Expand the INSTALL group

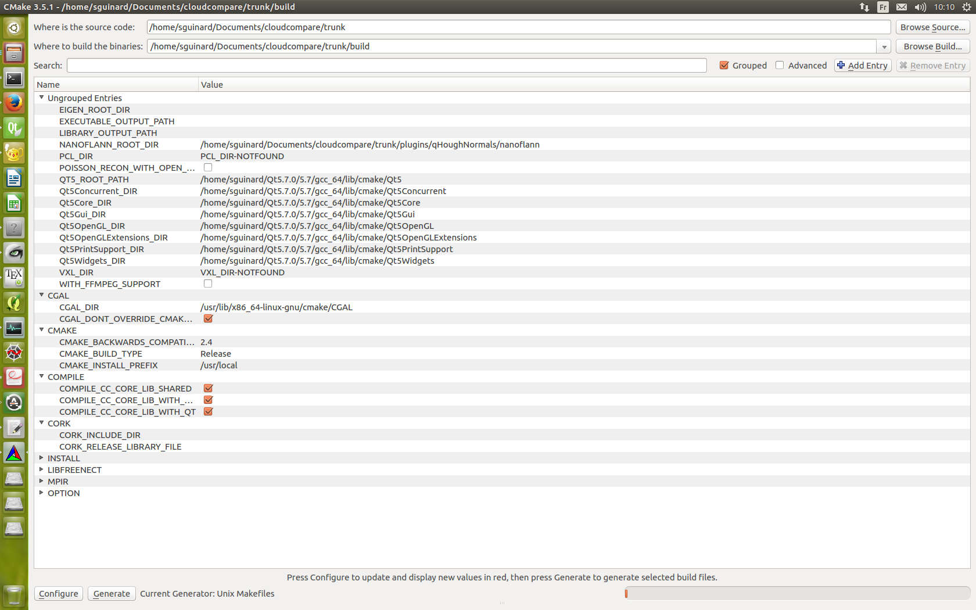tap(41, 458)
